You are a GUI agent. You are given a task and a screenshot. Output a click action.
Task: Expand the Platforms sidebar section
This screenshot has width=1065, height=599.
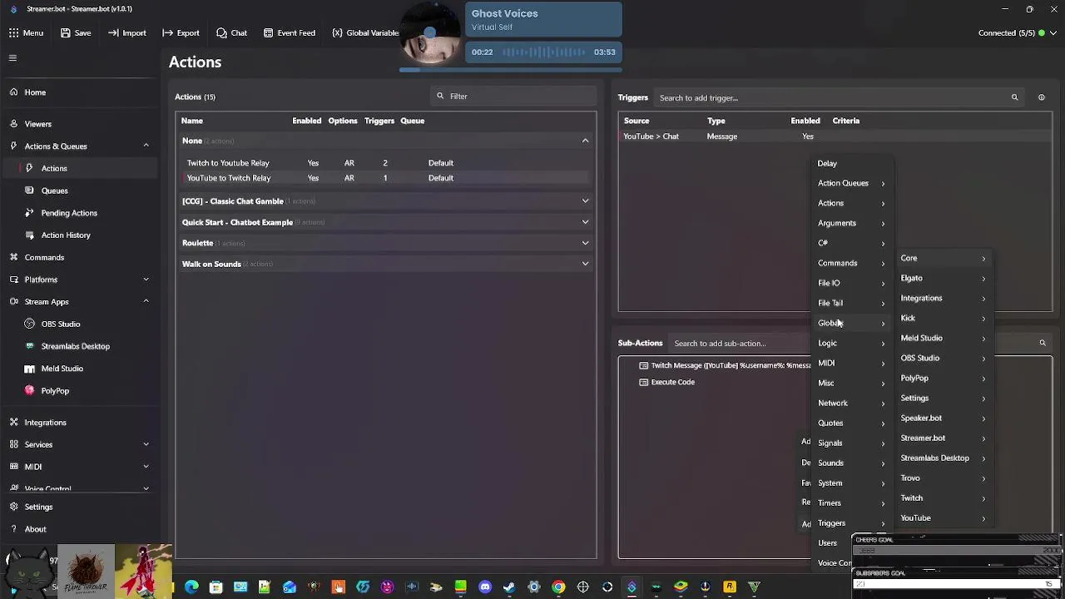[x=146, y=280]
